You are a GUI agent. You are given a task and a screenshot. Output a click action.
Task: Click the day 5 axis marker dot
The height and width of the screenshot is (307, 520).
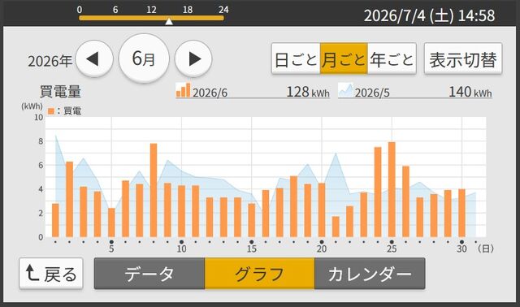(x=111, y=242)
